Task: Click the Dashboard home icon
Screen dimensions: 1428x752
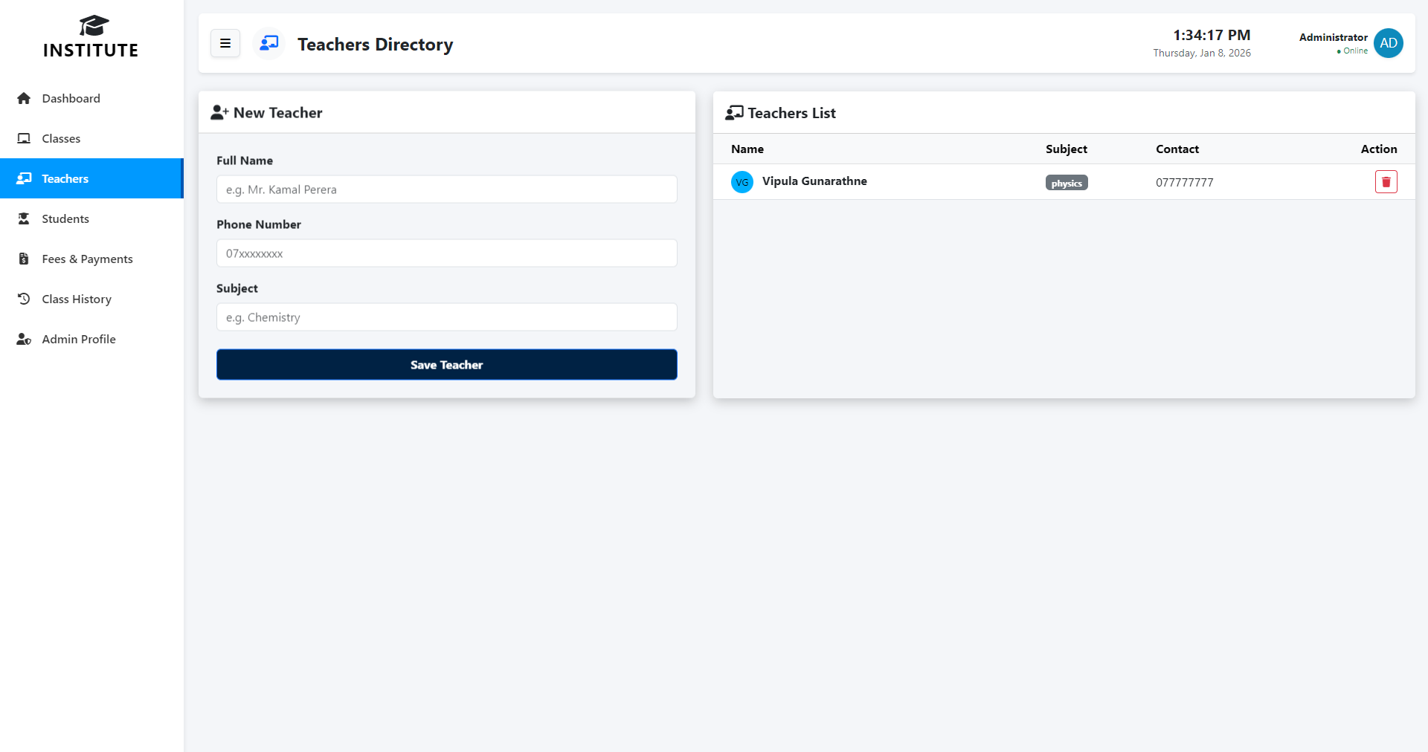Action: 24,99
